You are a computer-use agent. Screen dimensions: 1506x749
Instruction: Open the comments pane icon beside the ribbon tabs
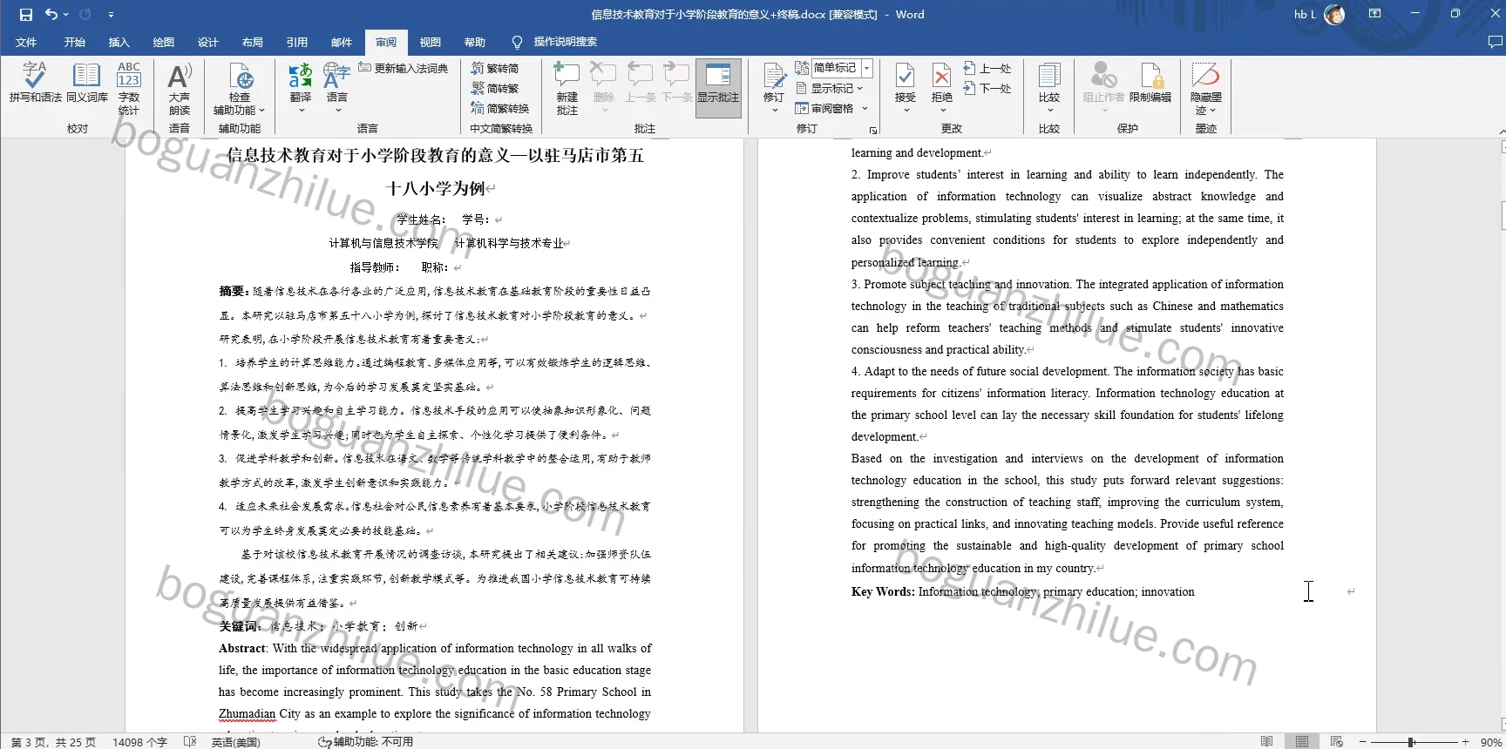1496,42
